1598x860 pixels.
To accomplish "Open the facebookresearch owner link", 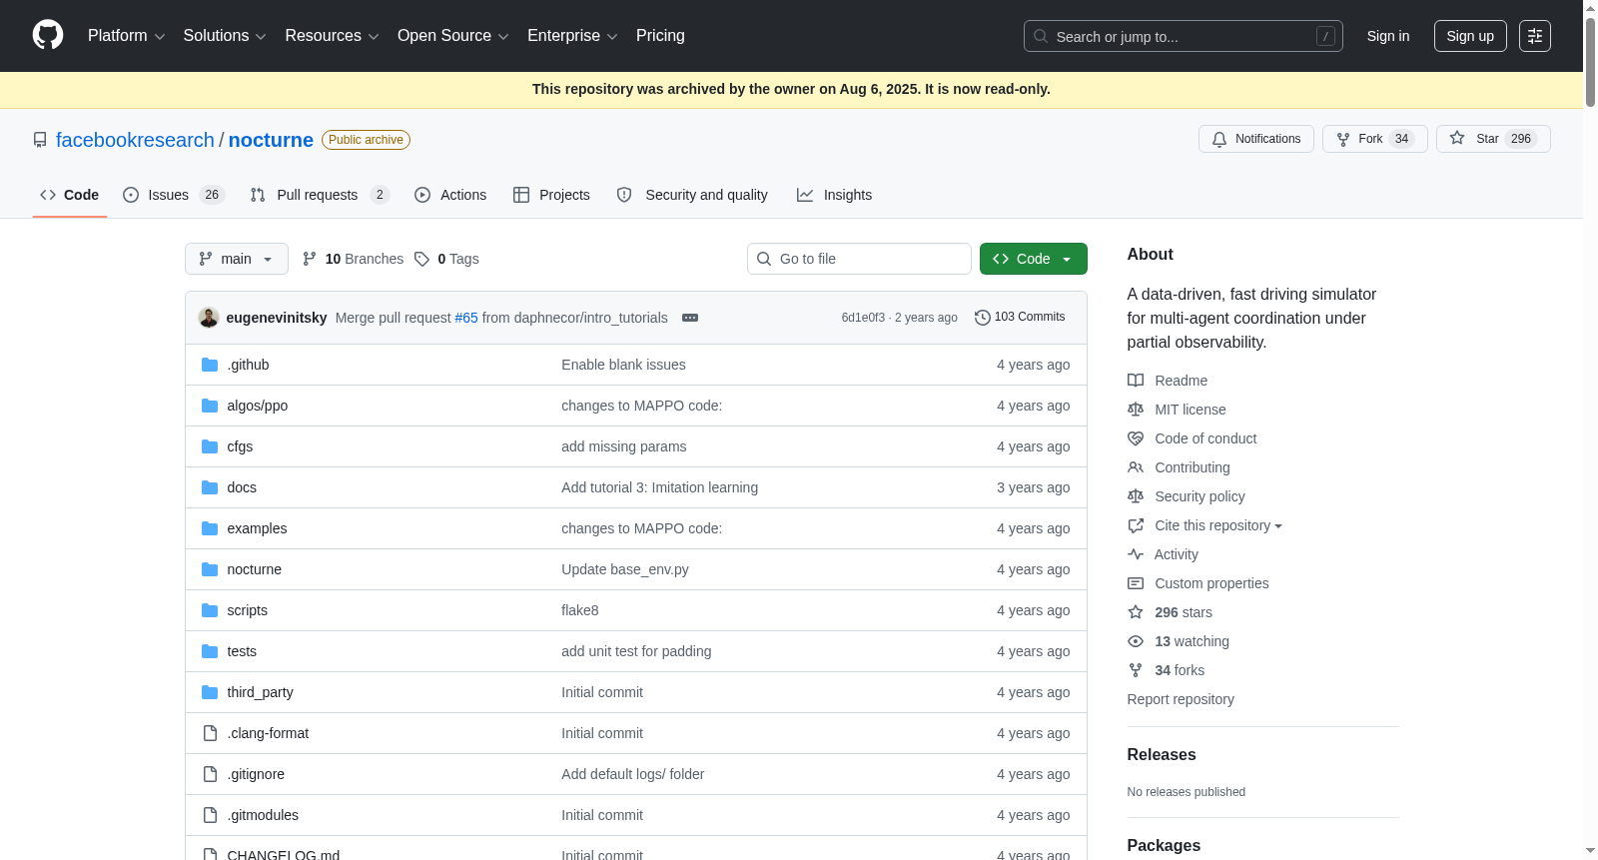I will pos(135,140).
